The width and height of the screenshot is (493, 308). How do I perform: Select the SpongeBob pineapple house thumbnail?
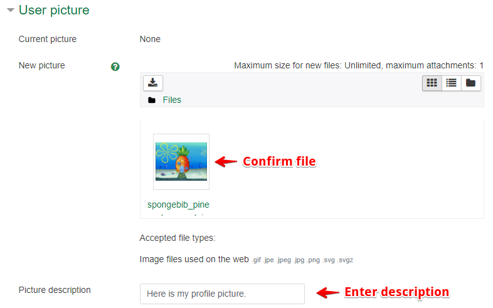181,161
